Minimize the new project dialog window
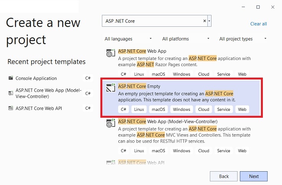 (243, 7)
